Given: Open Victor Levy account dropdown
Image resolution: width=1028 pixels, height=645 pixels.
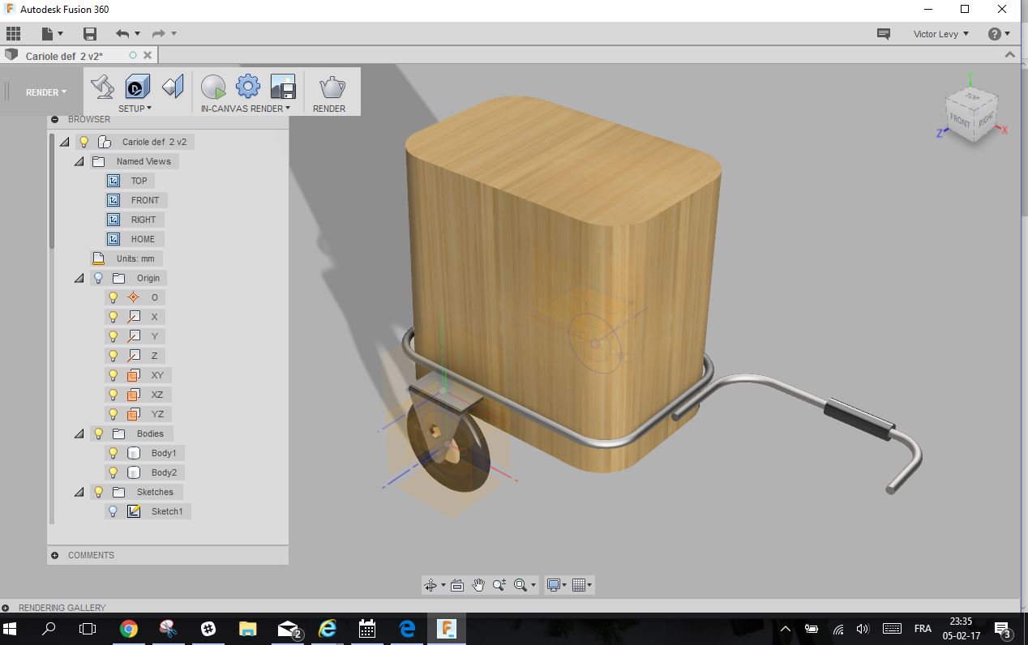Looking at the screenshot, I should tap(941, 34).
